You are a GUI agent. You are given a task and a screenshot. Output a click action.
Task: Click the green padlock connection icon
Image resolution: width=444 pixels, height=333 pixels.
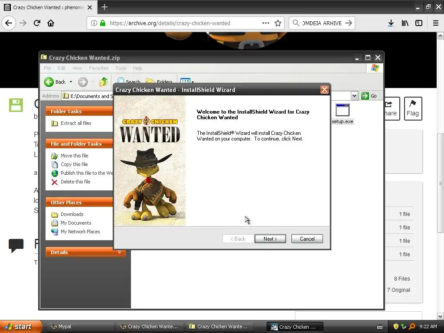coord(102,23)
